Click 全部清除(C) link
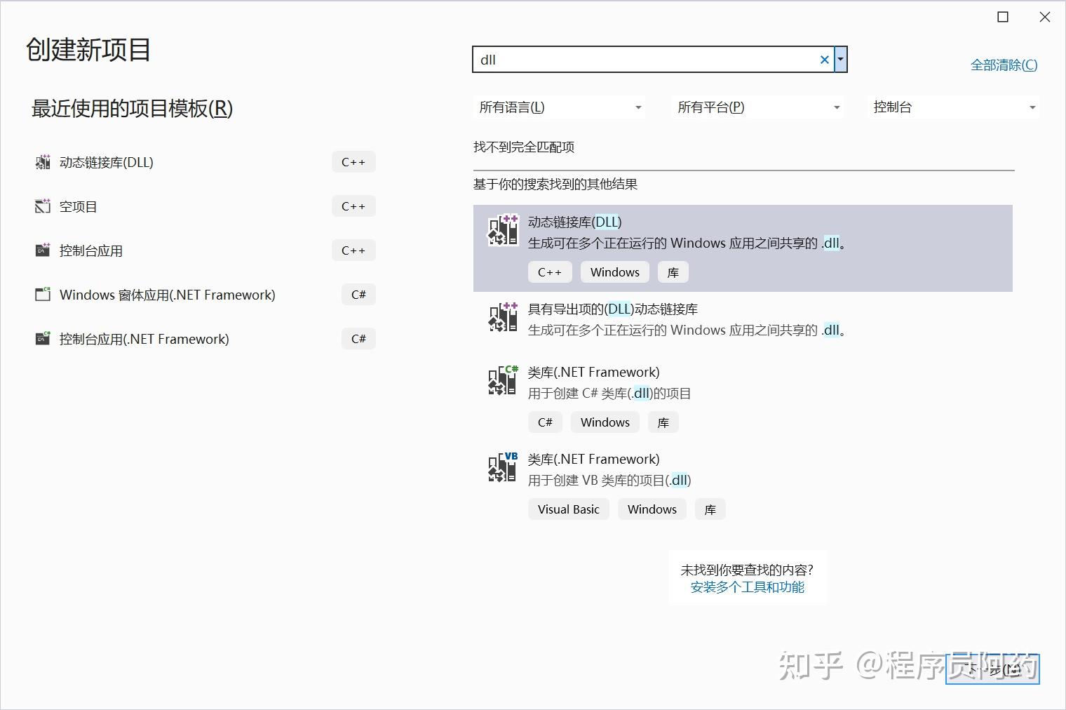The width and height of the screenshot is (1066, 710). [x=1004, y=64]
